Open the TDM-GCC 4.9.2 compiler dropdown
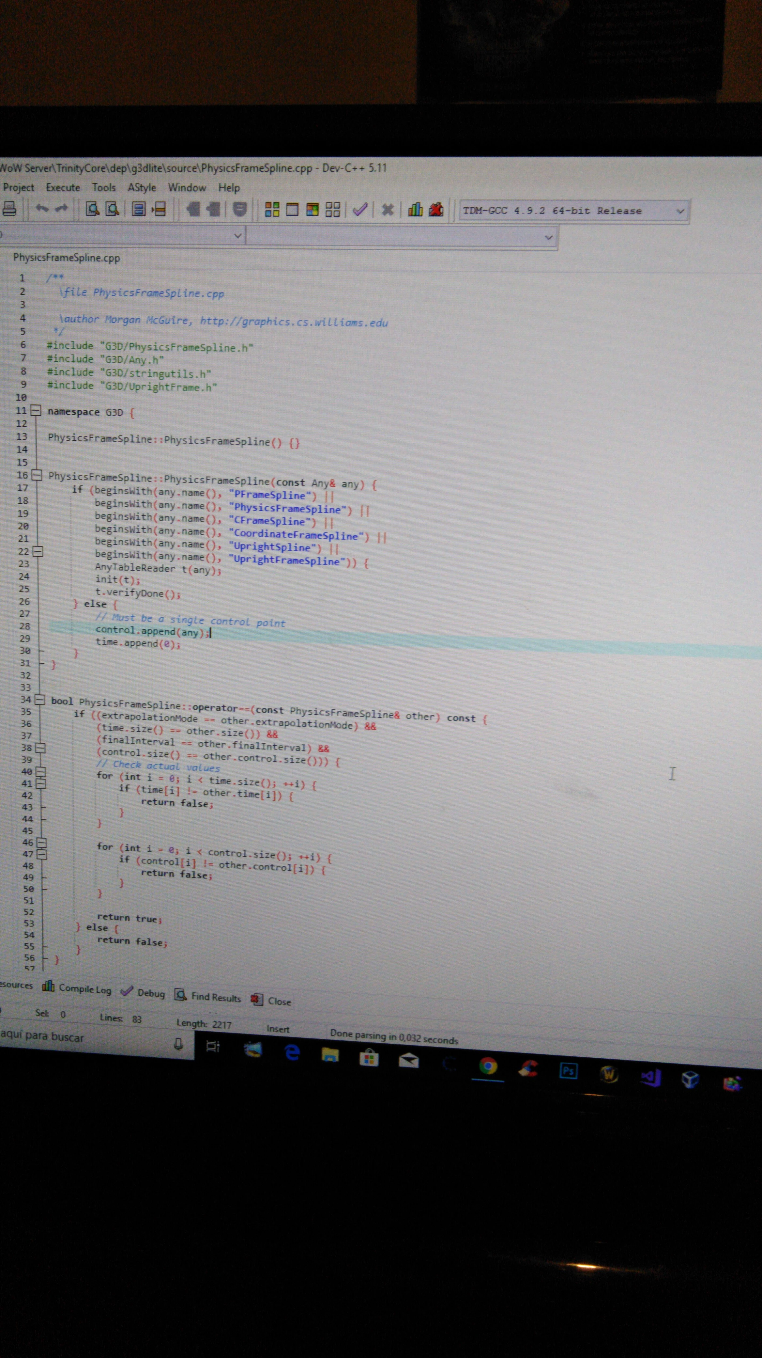762x1358 pixels. [680, 212]
